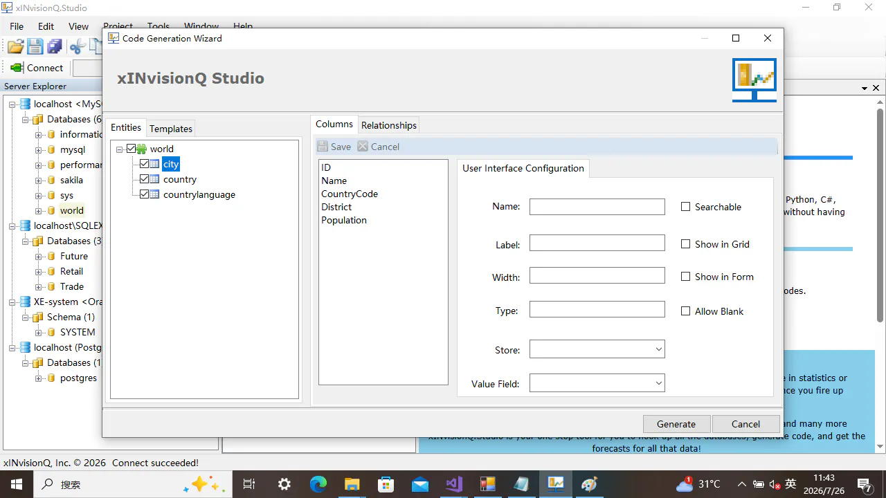Viewport: 886px width, 498px height.
Task: Click the Connect button in main toolbar
Action: 37,68
